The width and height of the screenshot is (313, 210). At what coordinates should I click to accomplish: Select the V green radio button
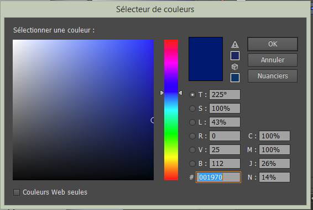192,150
